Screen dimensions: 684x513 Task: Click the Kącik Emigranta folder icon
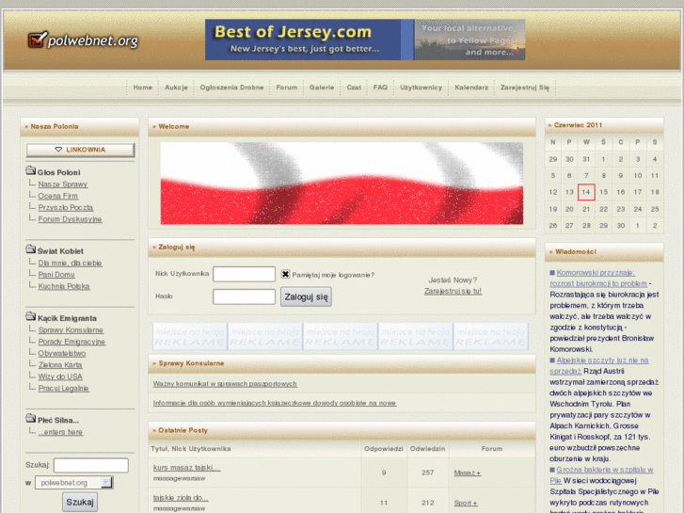point(30,316)
